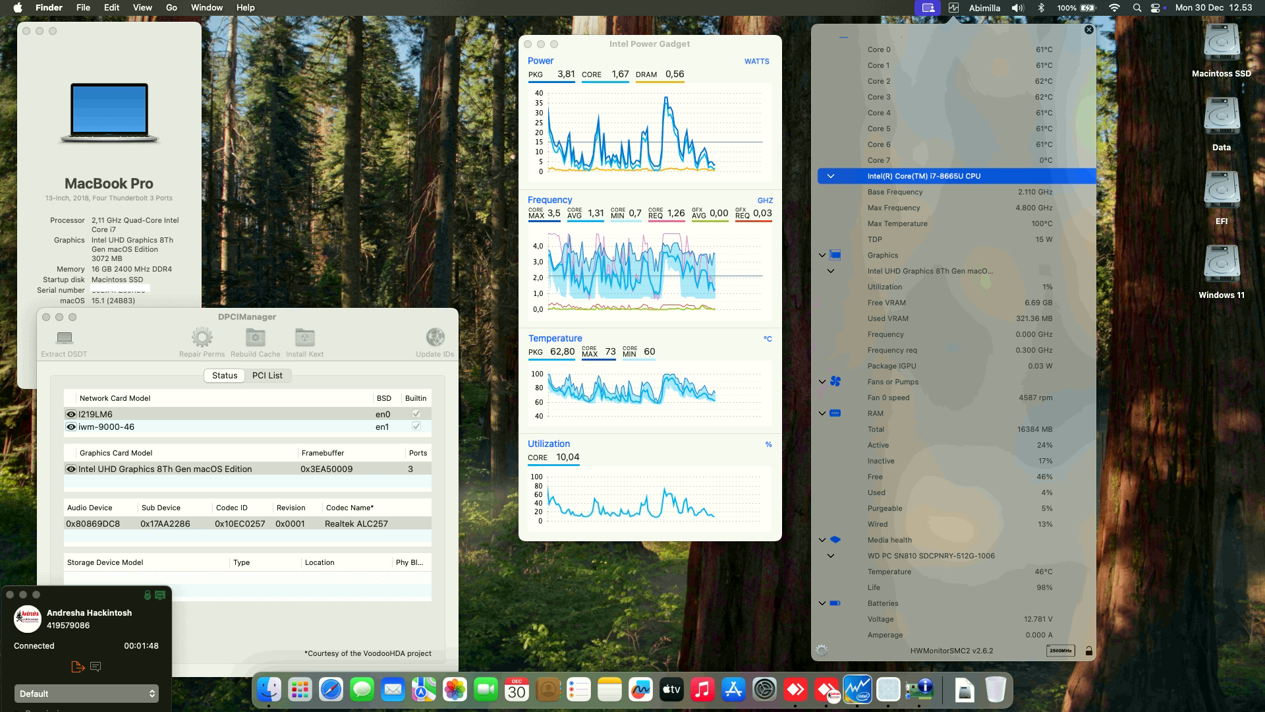Switch to the PCI List tab

tap(267, 376)
